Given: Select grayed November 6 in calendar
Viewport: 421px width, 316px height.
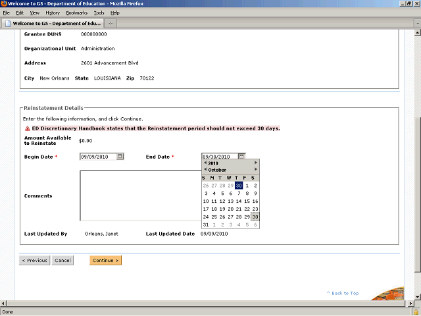Looking at the screenshot, I should 255,224.
